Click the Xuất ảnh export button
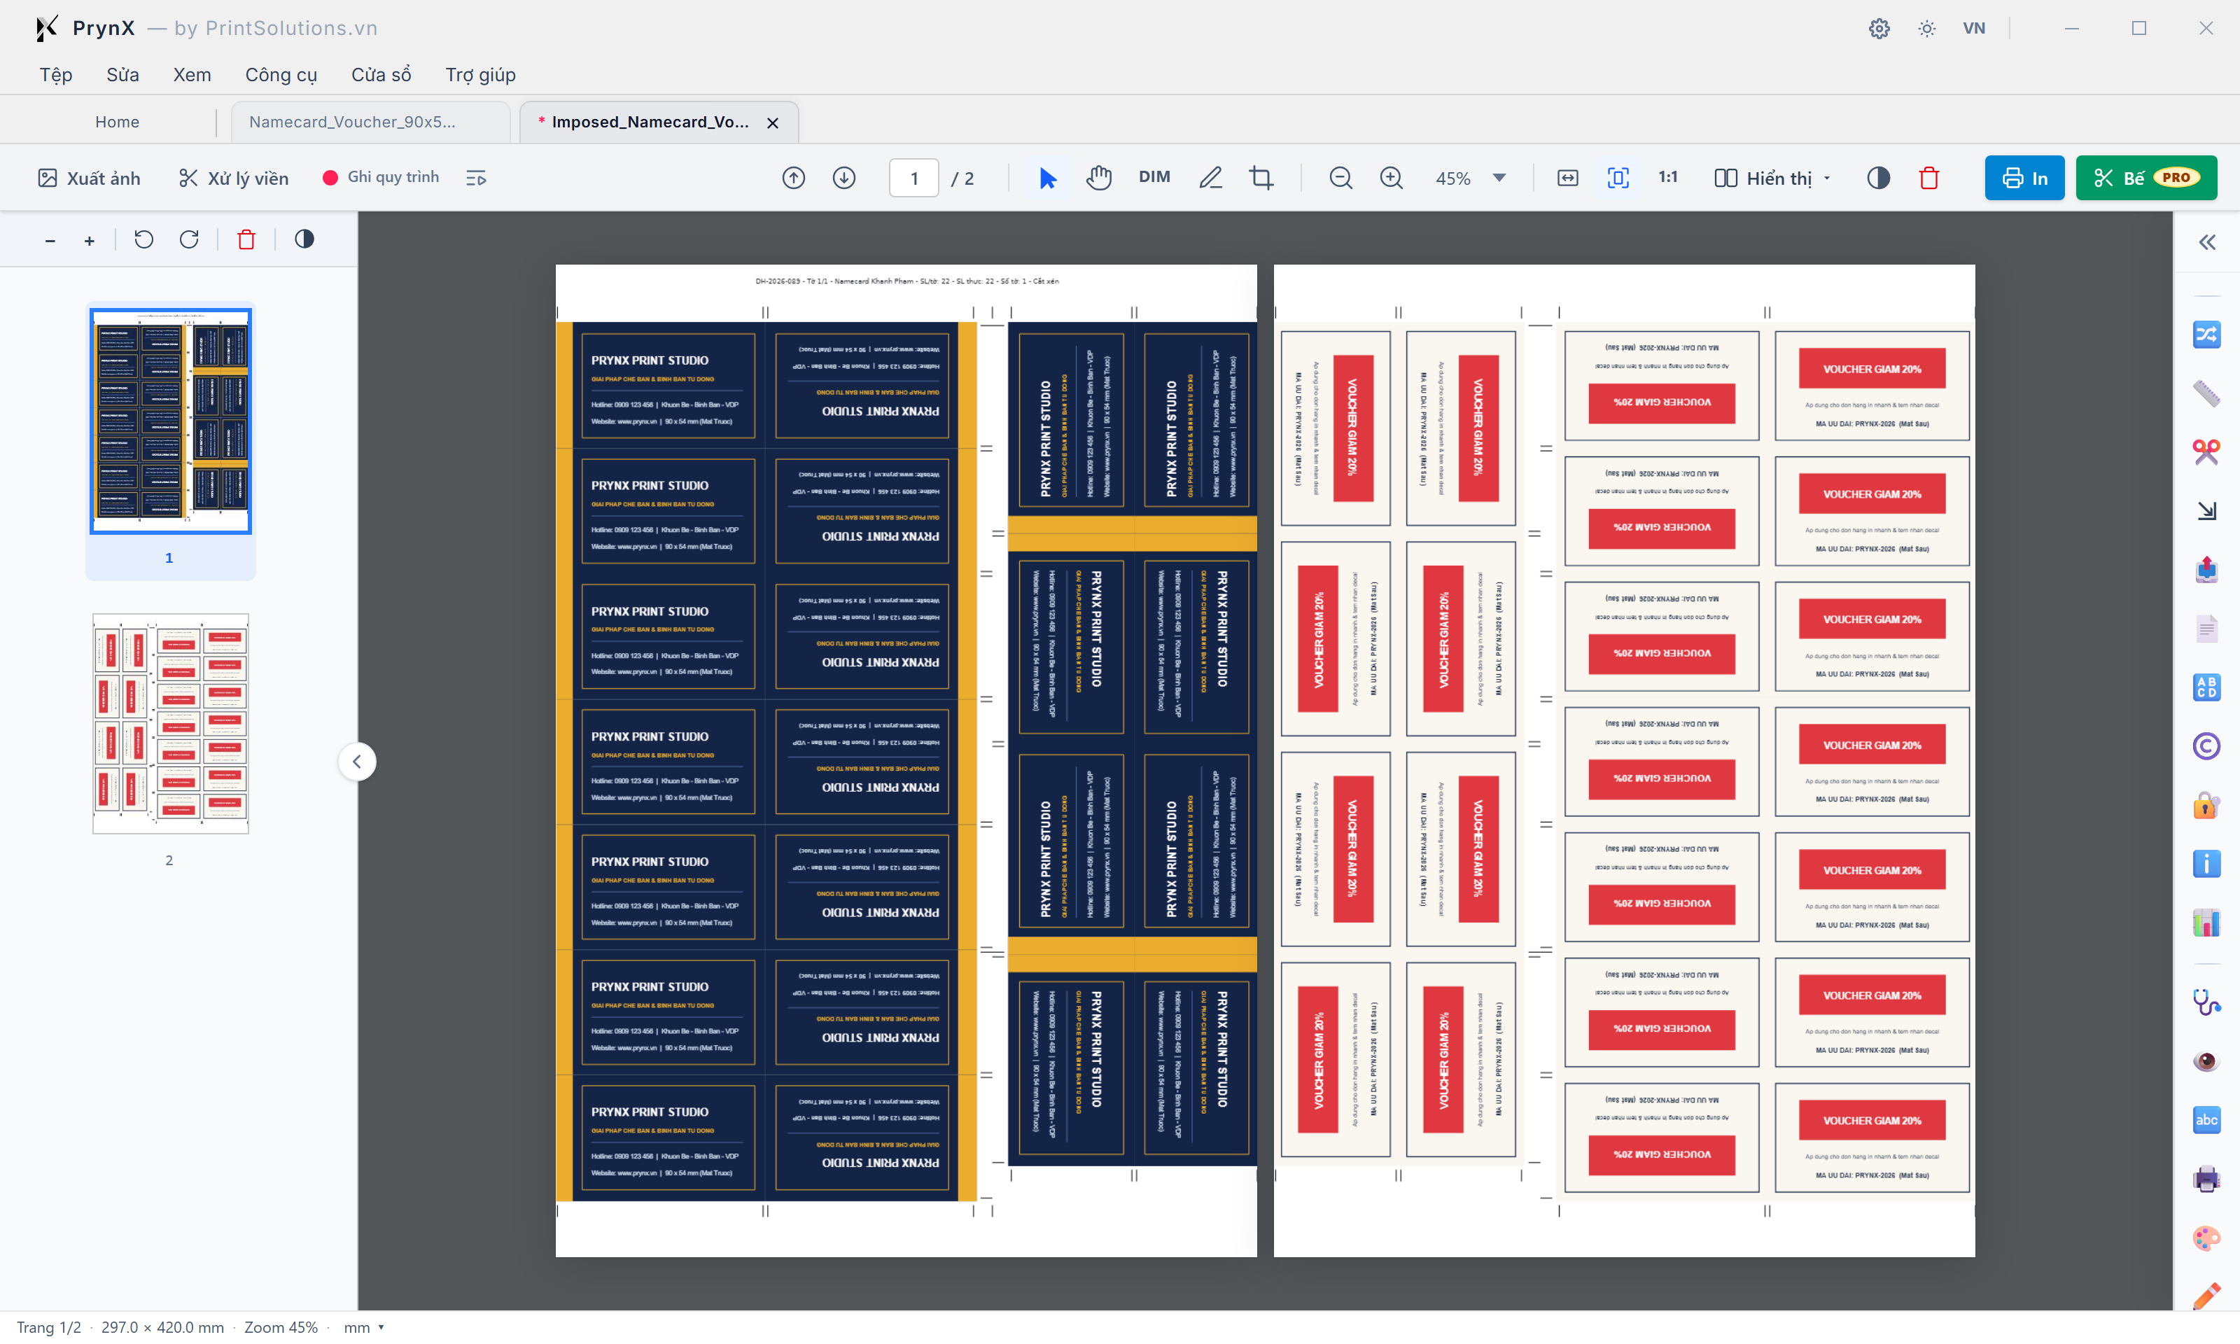2240x1344 pixels. (90, 178)
